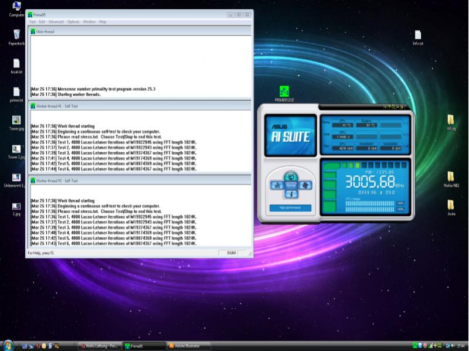469x351 pixels.
Task: Switch to WaKü Lüftung taskbar window
Action: pyautogui.click(x=100, y=346)
